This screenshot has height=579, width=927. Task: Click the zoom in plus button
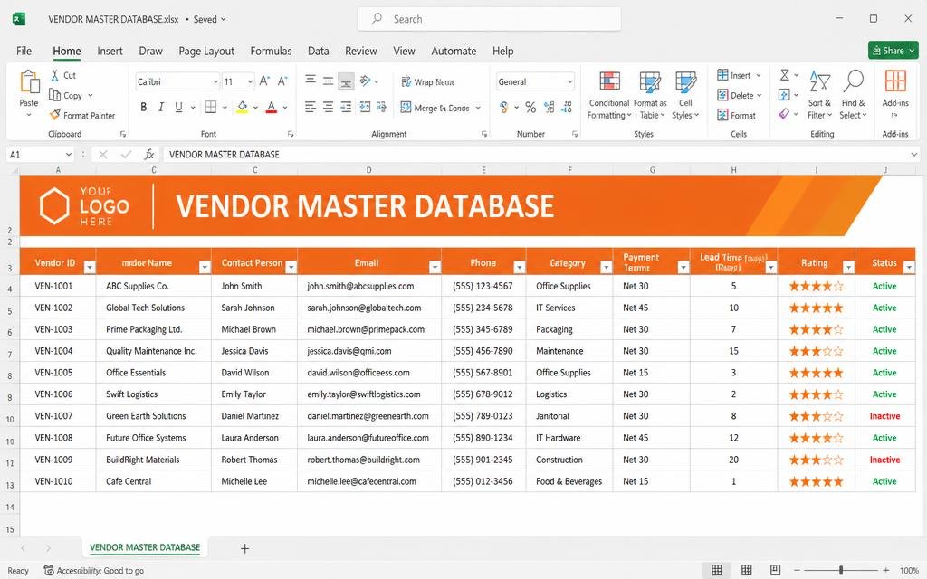click(885, 570)
